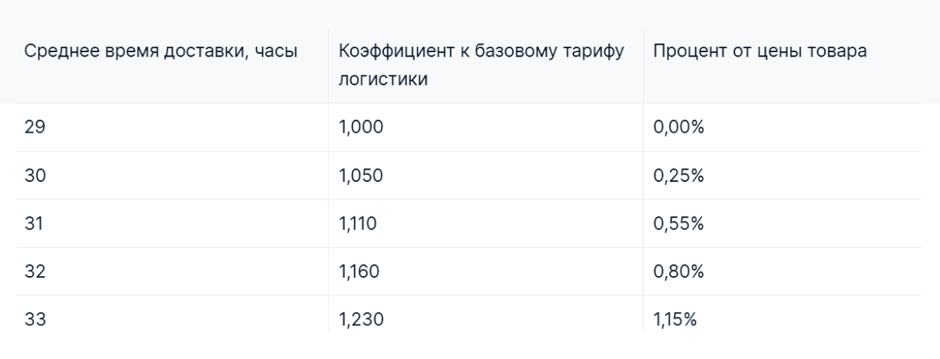This screenshot has height=359, width=940.
Task: Click the percentage value 0,00%
Action: tap(679, 127)
